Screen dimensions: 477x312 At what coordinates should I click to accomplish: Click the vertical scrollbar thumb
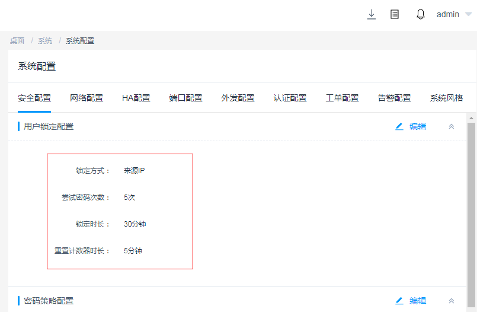(471, 215)
